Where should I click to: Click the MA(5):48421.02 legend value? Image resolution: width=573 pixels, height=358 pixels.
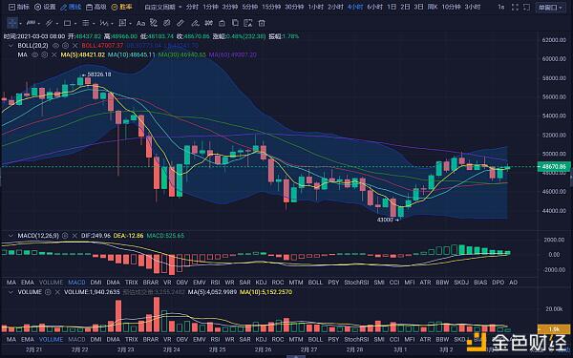[83, 54]
